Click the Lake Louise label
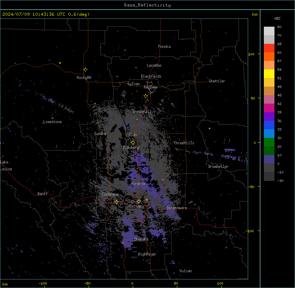This screenshot has height=288, width=295. coord(6,166)
